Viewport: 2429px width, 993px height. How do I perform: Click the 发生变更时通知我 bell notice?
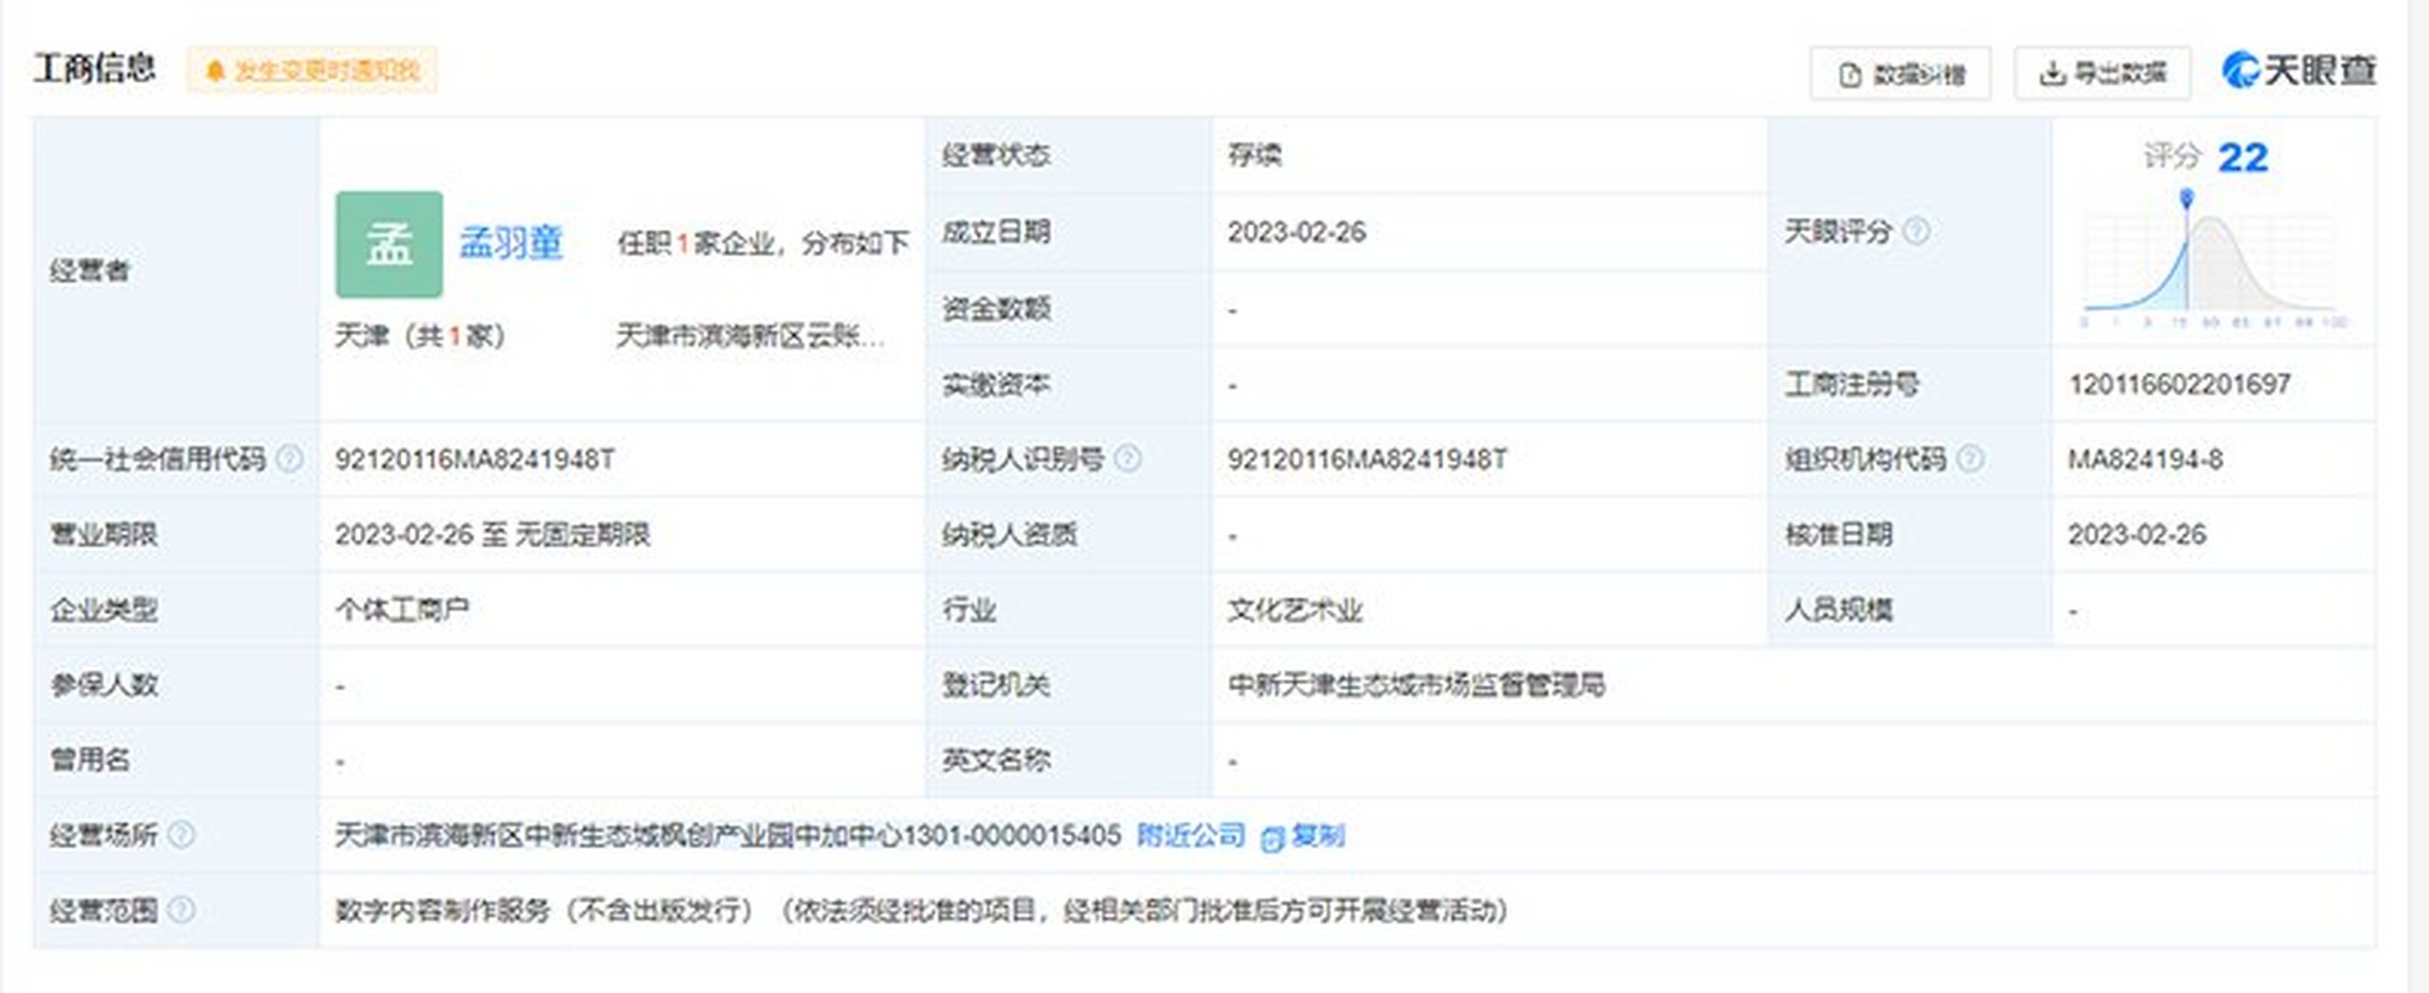(x=312, y=71)
